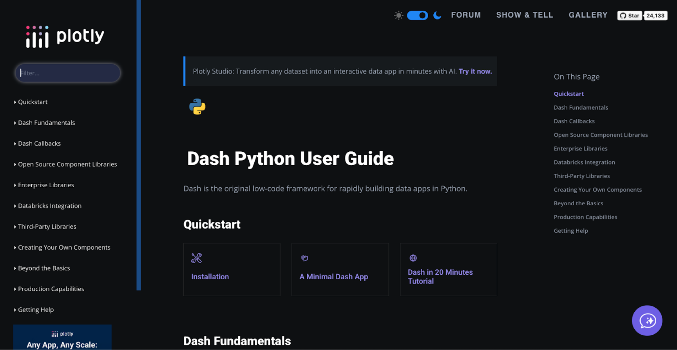Open the FORUM menu item
This screenshot has width=677, height=350.
pyautogui.click(x=466, y=15)
